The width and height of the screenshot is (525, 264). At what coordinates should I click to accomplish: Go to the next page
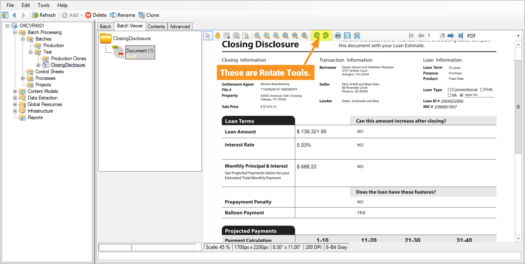451,36
